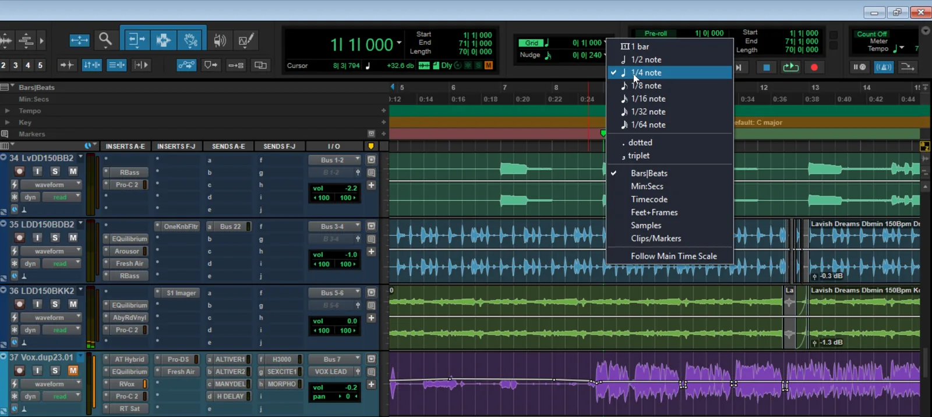Click track 34 volume value -2.2
The image size is (932, 417).
pos(351,188)
